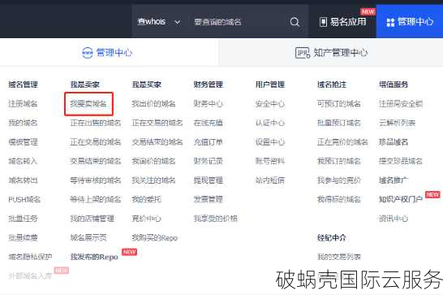Open 我参与的竞价
This screenshot has width=443, height=295.
pos(339,180)
